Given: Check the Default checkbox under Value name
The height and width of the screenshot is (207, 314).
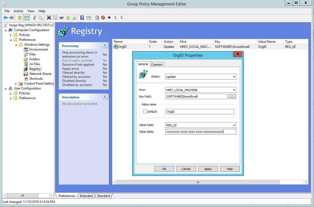Looking at the screenshot, I should [x=145, y=111].
